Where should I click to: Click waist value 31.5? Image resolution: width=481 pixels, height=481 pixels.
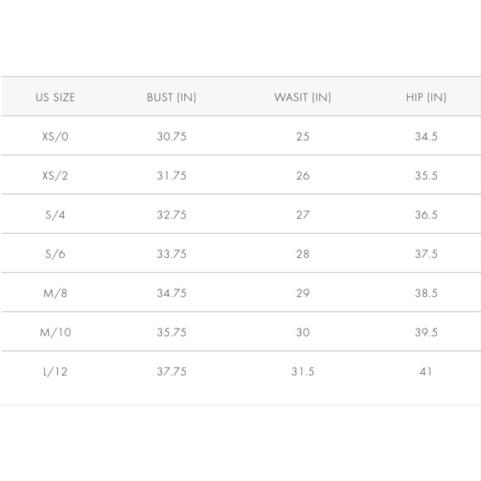click(x=303, y=372)
